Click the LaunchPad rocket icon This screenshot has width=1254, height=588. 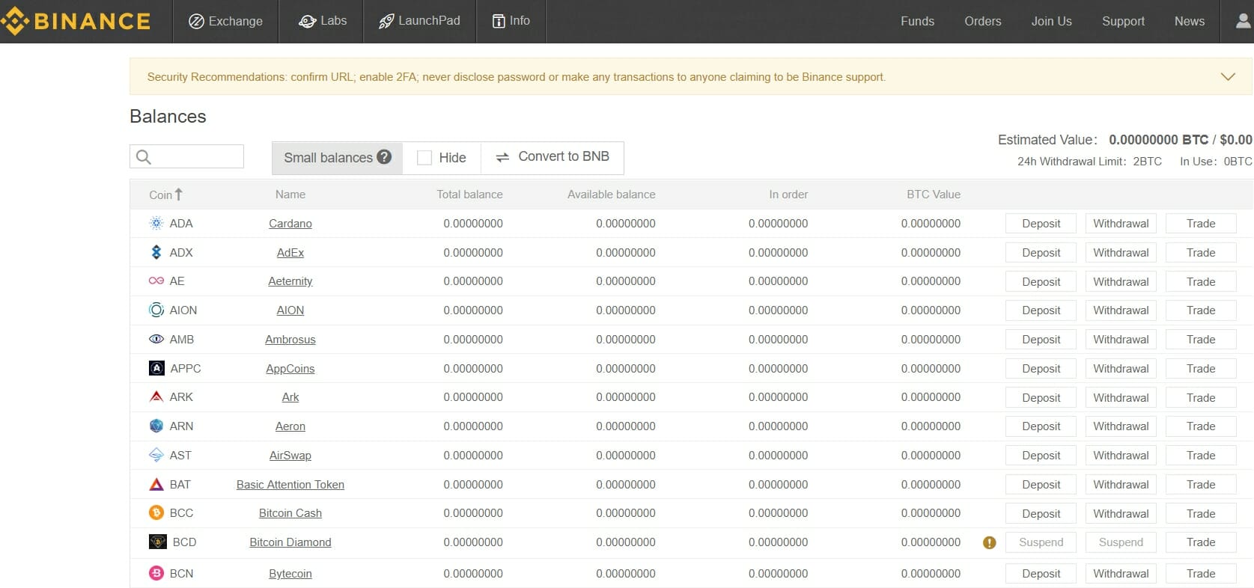pyautogui.click(x=386, y=21)
